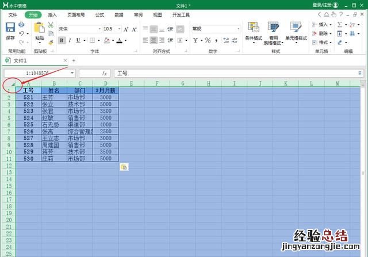Switch to the 插入 ribbon tab
This screenshot has height=257, width=368.
pyautogui.click(x=52, y=14)
